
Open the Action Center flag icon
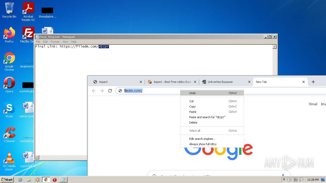(302, 180)
